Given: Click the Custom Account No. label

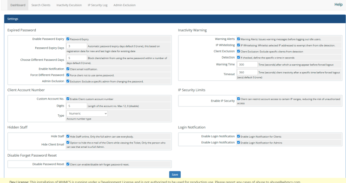Looking at the screenshot, I should coord(50,99).
